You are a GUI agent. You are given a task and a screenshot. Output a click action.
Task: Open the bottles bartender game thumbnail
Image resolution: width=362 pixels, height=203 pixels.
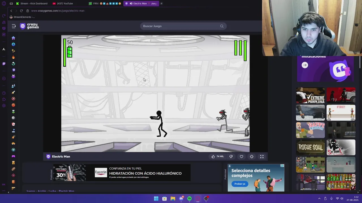tap(341, 182)
